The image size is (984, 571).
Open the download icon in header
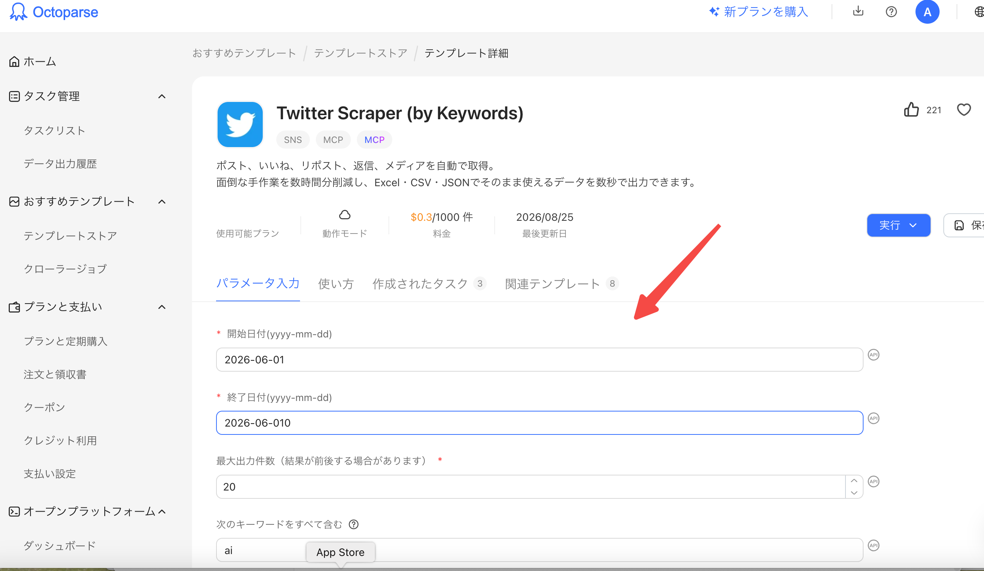(858, 11)
